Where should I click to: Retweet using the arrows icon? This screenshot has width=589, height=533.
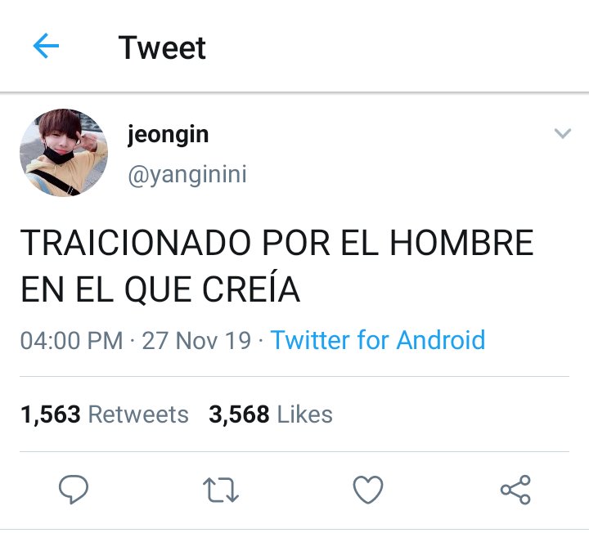[221, 490]
